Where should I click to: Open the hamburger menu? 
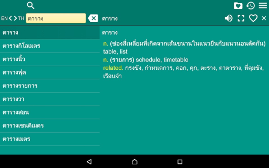point(263,6)
